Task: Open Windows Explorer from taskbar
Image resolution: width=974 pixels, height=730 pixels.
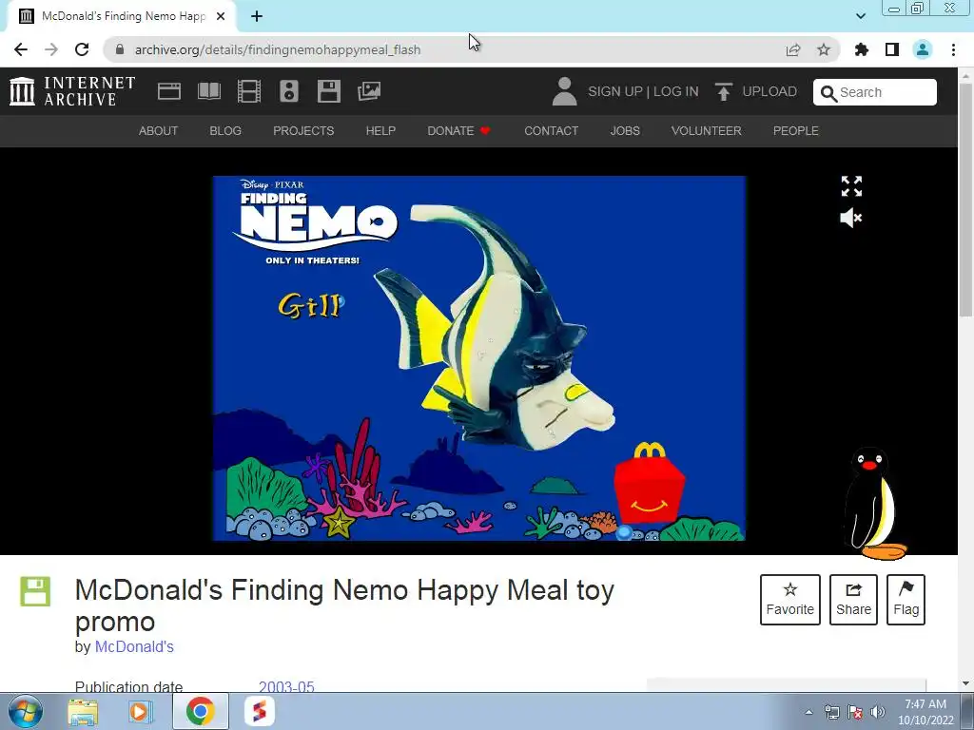Action: tap(83, 711)
